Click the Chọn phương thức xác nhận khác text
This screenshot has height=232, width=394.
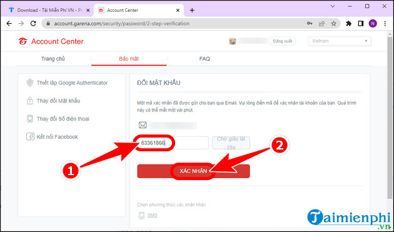click(171, 204)
